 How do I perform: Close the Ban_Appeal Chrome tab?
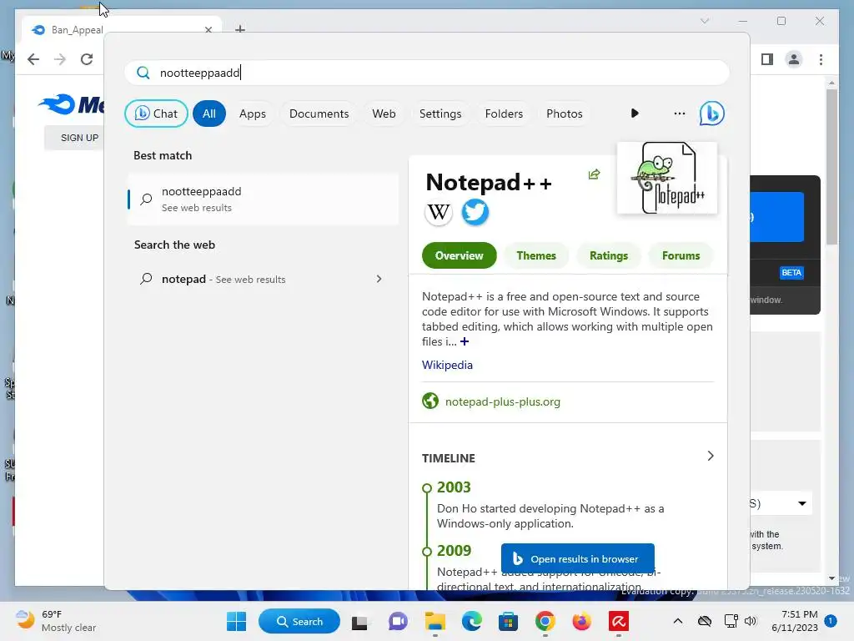[208, 29]
